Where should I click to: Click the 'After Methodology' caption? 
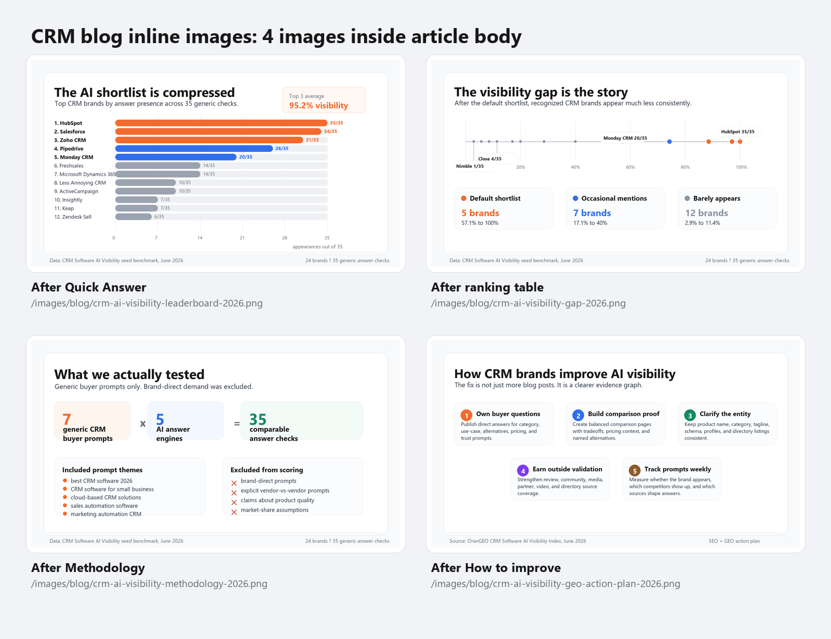pyautogui.click(x=88, y=568)
